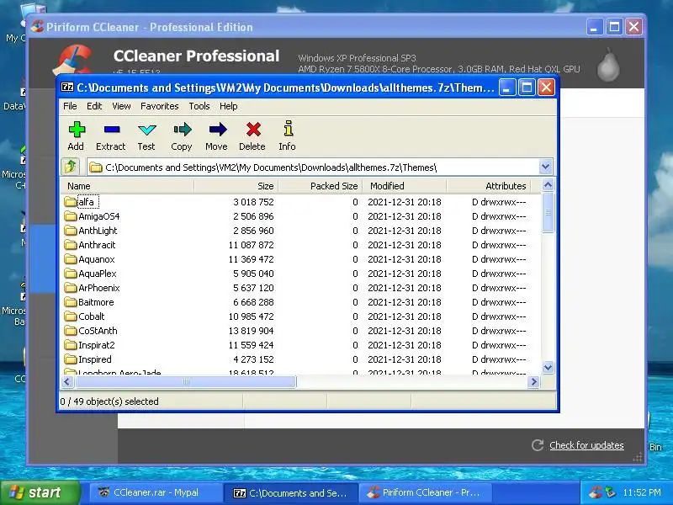The width and height of the screenshot is (673, 505).
Task: Expand the address path dropdown
Action: click(545, 167)
